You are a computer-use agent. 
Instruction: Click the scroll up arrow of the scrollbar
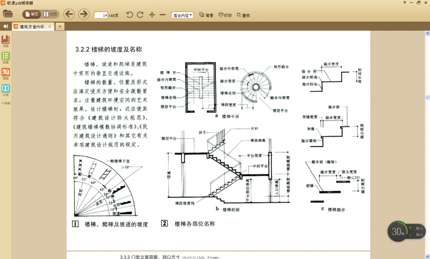tap(427, 33)
